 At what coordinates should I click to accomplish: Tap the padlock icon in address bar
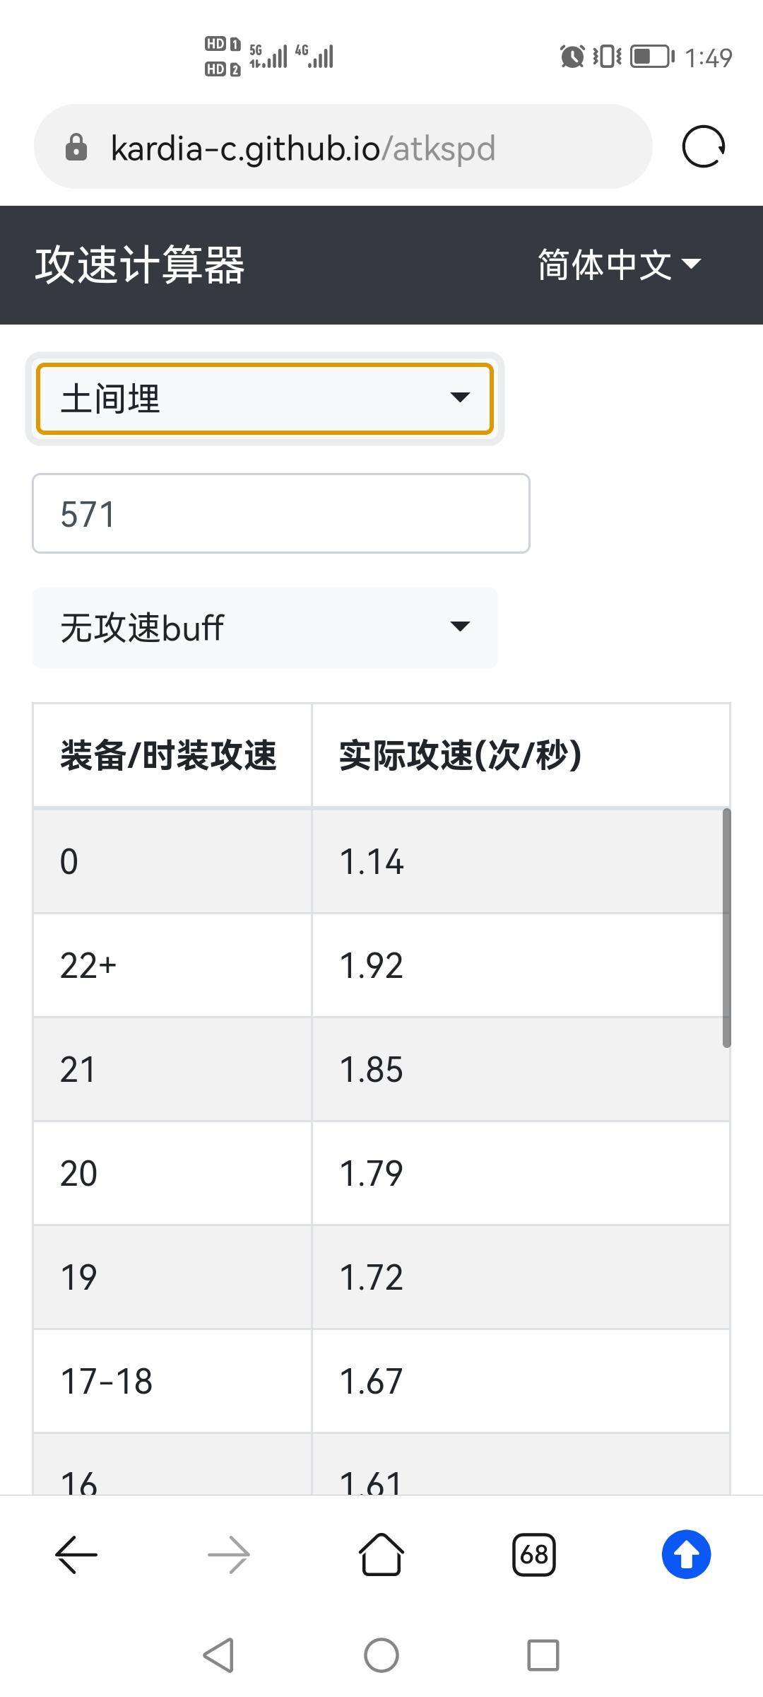click(x=76, y=148)
